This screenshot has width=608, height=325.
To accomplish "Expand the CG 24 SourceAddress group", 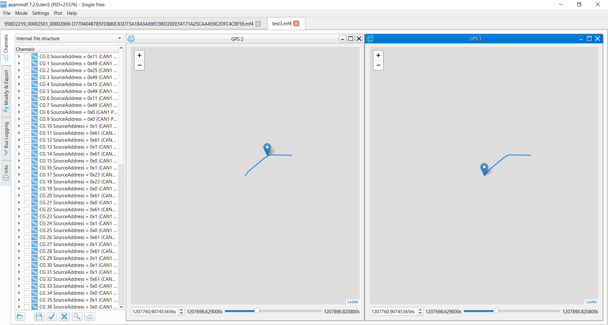I will (19, 223).
